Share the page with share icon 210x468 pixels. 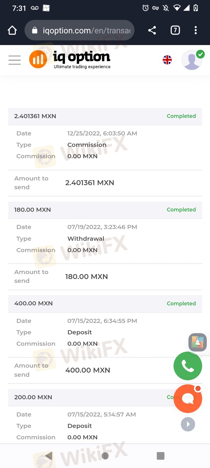pos(152,30)
